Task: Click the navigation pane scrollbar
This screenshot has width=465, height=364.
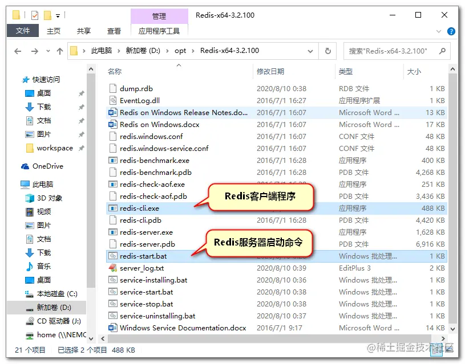Action: pyautogui.click(x=91, y=181)
